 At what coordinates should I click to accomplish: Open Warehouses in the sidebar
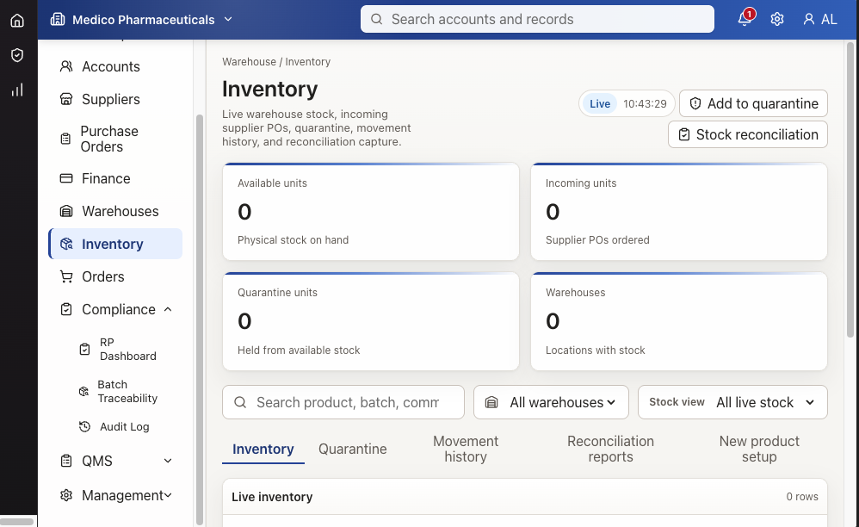coord(115,211)
